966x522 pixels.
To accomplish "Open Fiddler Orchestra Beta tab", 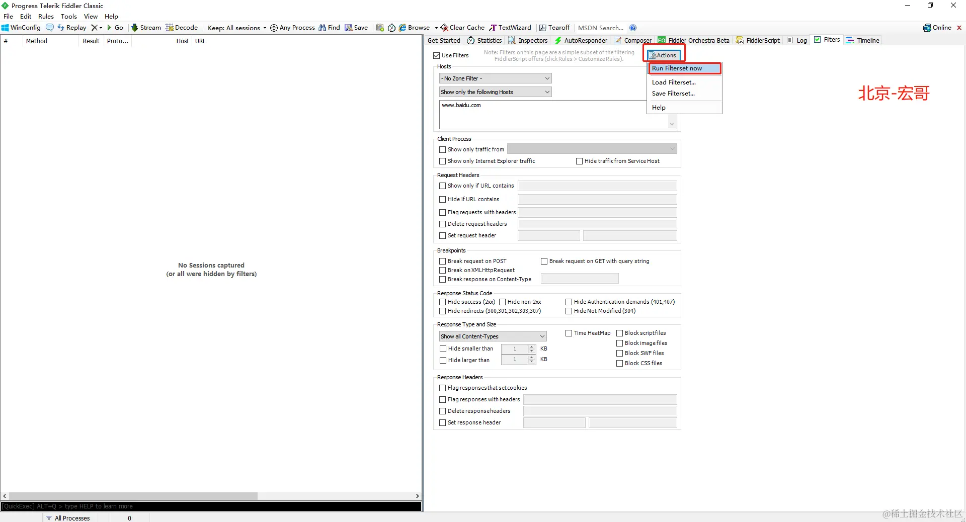I will pyautogui.click(x=694, y=40).
